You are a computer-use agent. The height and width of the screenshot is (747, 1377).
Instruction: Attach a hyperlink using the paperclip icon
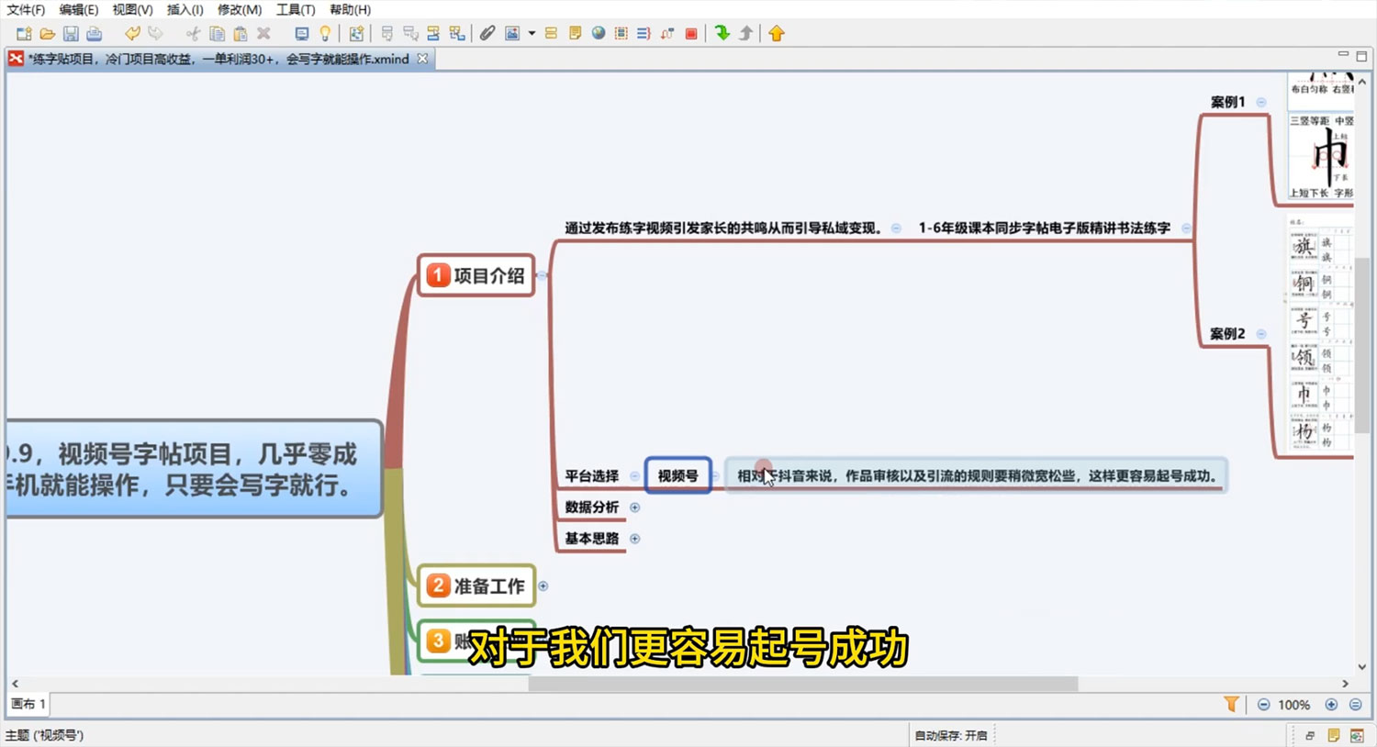[487, 34]
